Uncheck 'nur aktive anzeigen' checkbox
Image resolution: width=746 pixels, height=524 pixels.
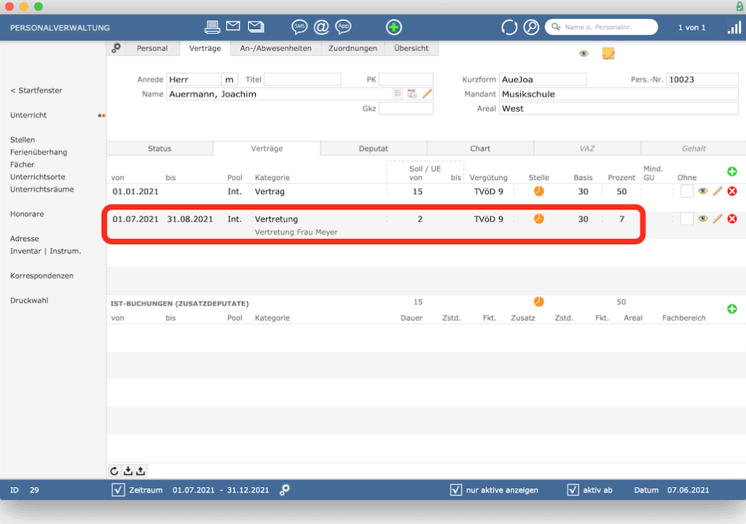coord(456,490)
